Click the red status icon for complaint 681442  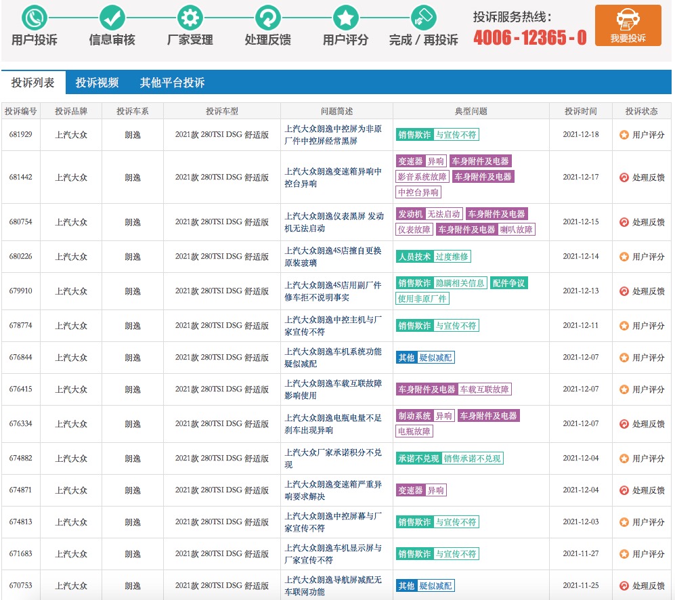[x=624, y=177]
